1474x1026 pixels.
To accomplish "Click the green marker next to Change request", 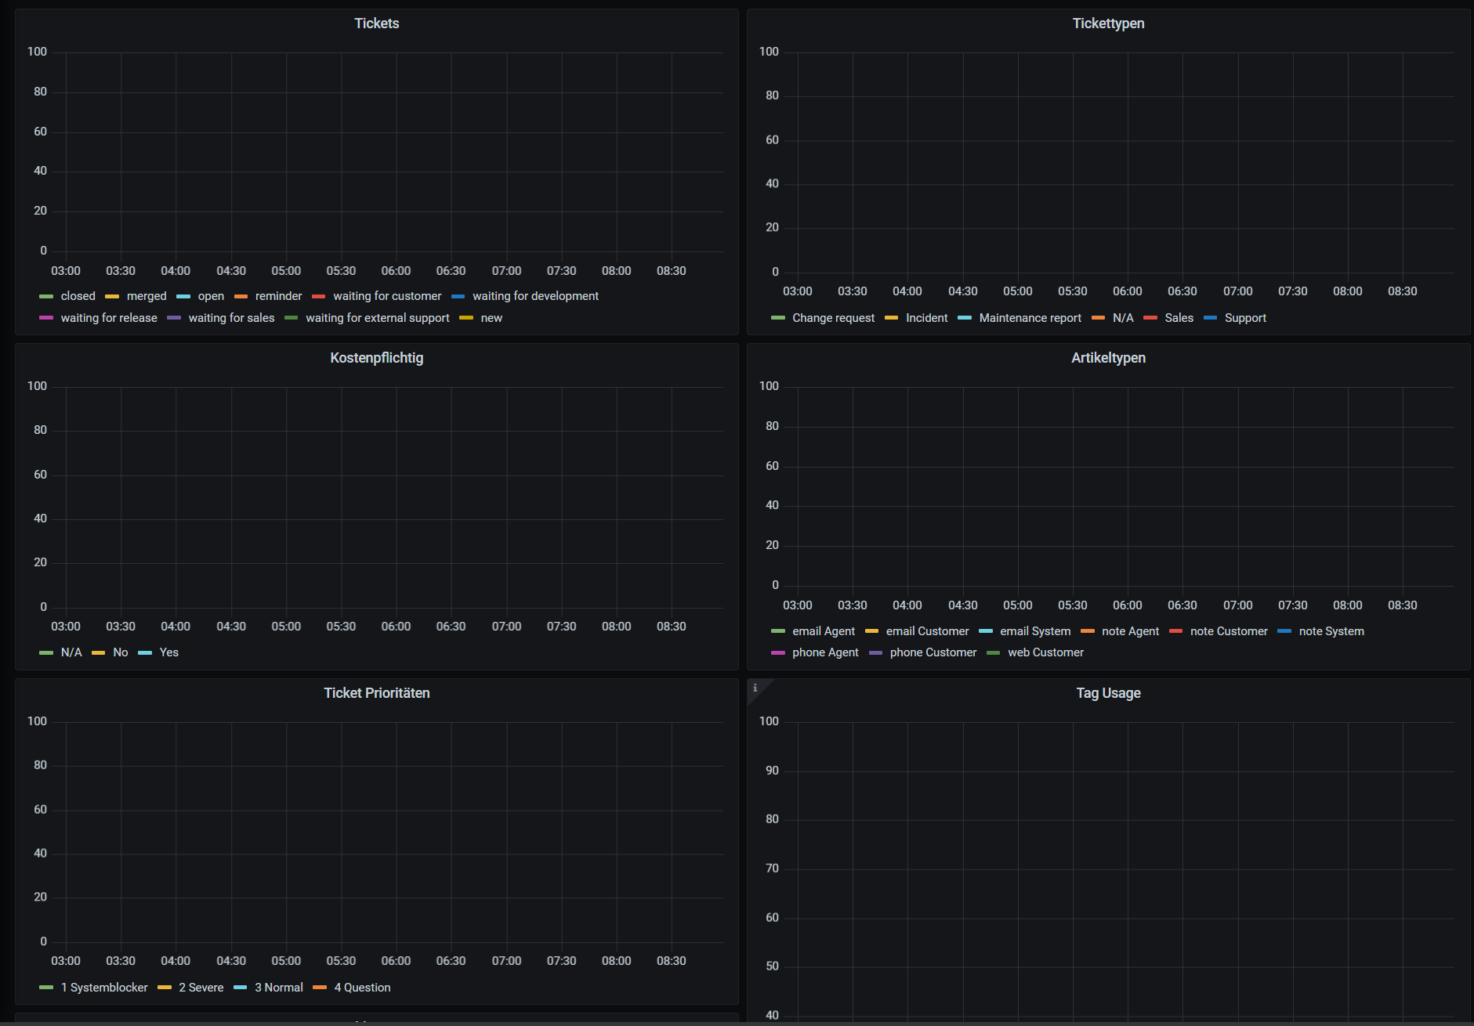I will coord(777,317).
